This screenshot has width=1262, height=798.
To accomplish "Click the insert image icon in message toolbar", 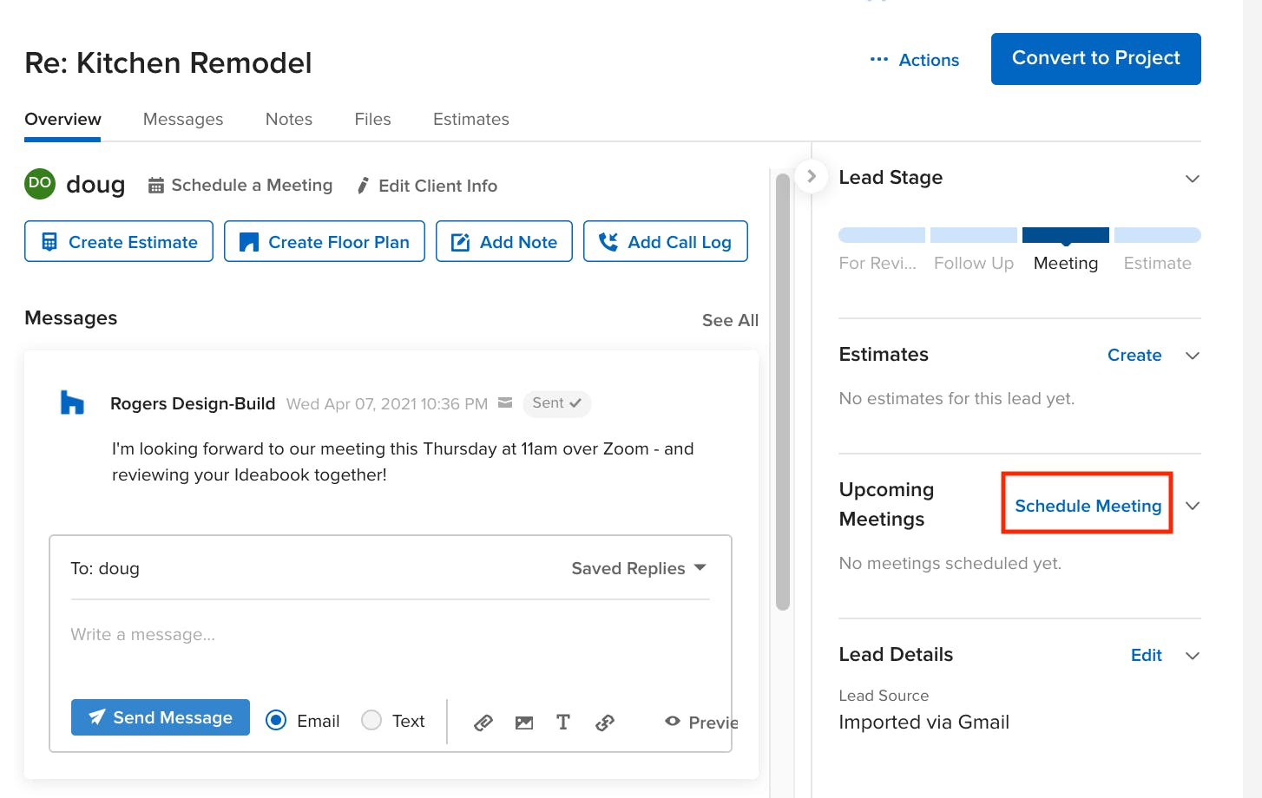I will point(523,722).
